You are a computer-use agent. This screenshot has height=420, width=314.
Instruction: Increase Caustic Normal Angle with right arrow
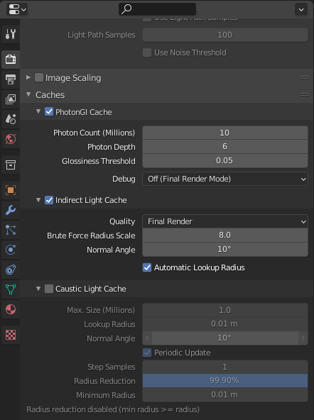click(303, 338)
